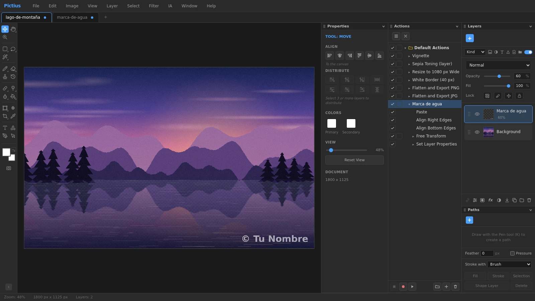This screenshot has height=301, width=535.
Task: Hide the Marca de agua layer
Action: click(477, 114)
